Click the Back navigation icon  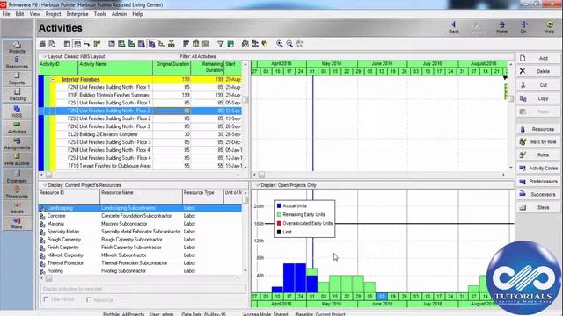(x=454, y=27)
